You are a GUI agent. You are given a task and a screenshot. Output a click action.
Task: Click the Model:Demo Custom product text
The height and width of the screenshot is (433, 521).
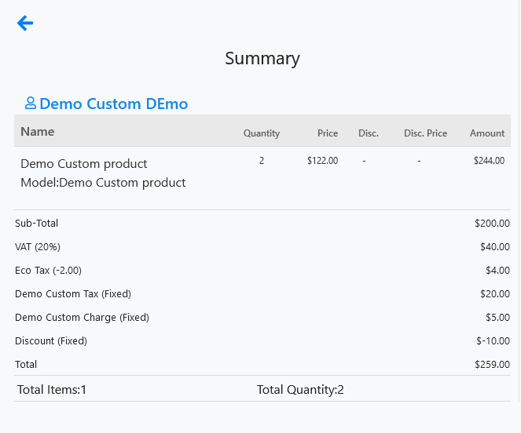[x=103, y=183]
